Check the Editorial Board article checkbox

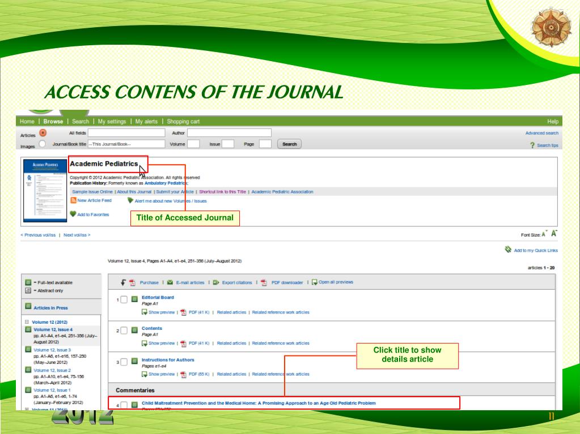tap(124, 300)
